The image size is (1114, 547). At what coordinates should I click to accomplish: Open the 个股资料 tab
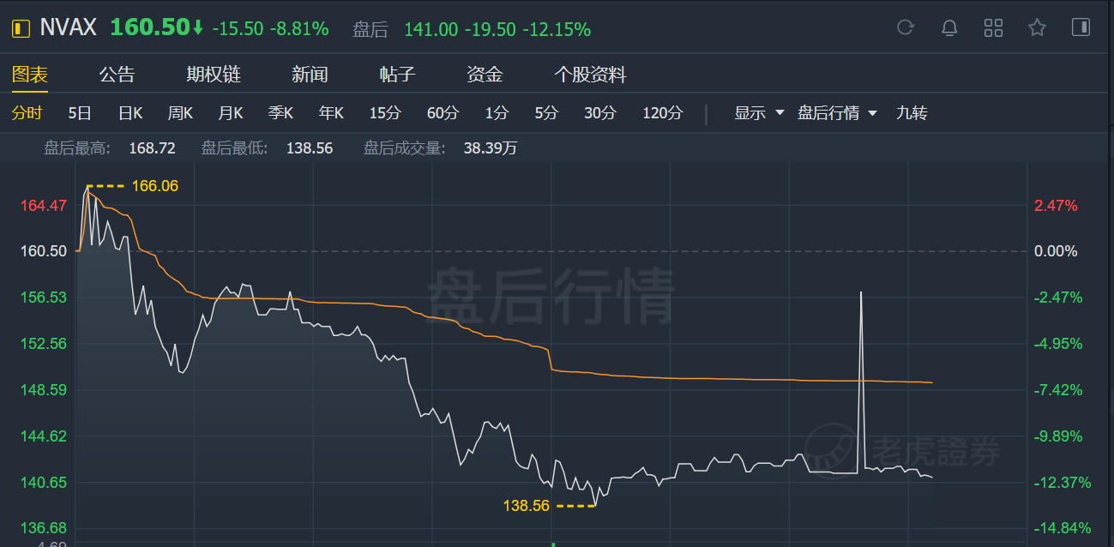click(x=590, y=75)
